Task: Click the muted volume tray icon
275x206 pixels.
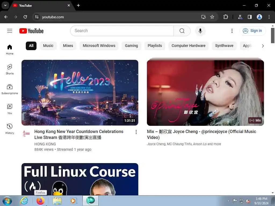Action: pos(248,201)
